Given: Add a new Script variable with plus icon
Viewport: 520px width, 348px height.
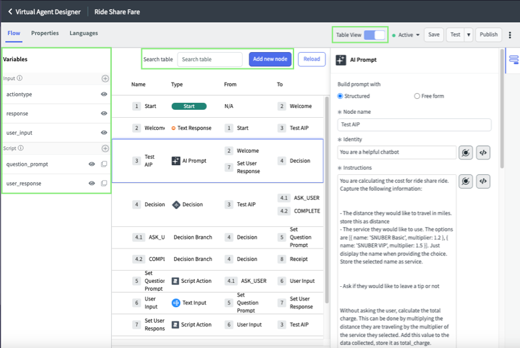Looking at the screenshot, I should coord(105,148).
